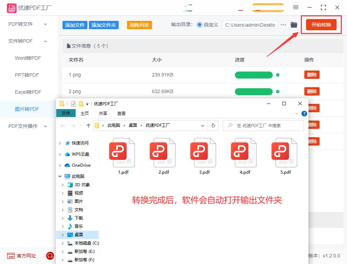Click the refresh icon in the explorer address bar
The height and width of the screenshot is (264, 347).
pos(213,125)
